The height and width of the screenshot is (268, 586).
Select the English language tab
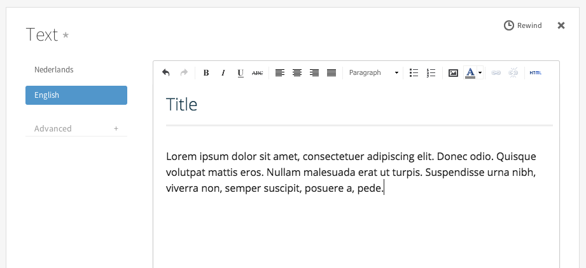[76, 95]
